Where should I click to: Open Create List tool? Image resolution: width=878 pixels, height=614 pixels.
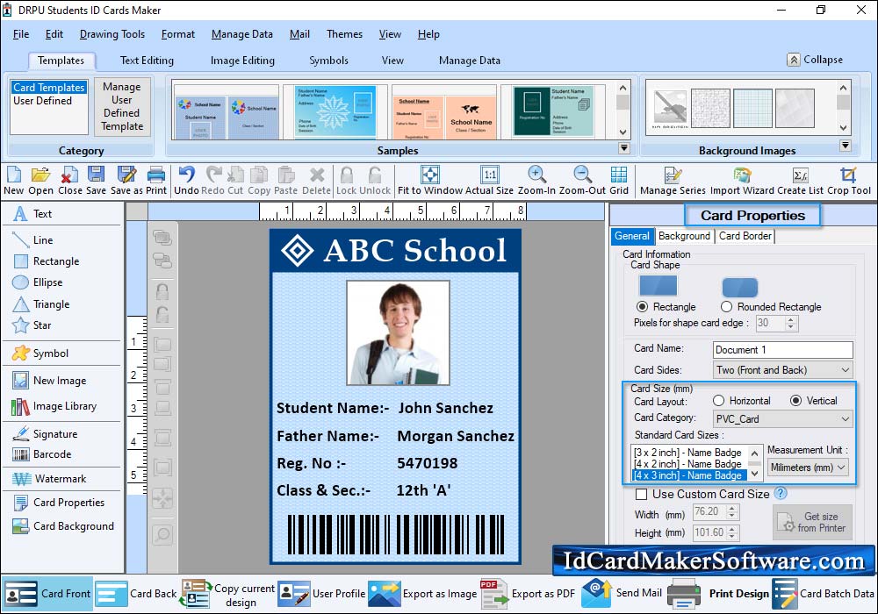point(800,181)
